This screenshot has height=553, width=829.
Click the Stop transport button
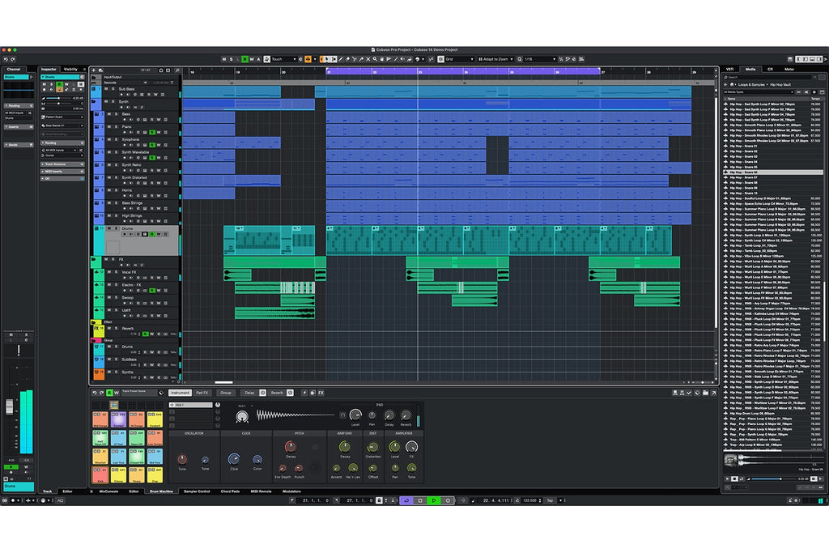click(420, 500)
